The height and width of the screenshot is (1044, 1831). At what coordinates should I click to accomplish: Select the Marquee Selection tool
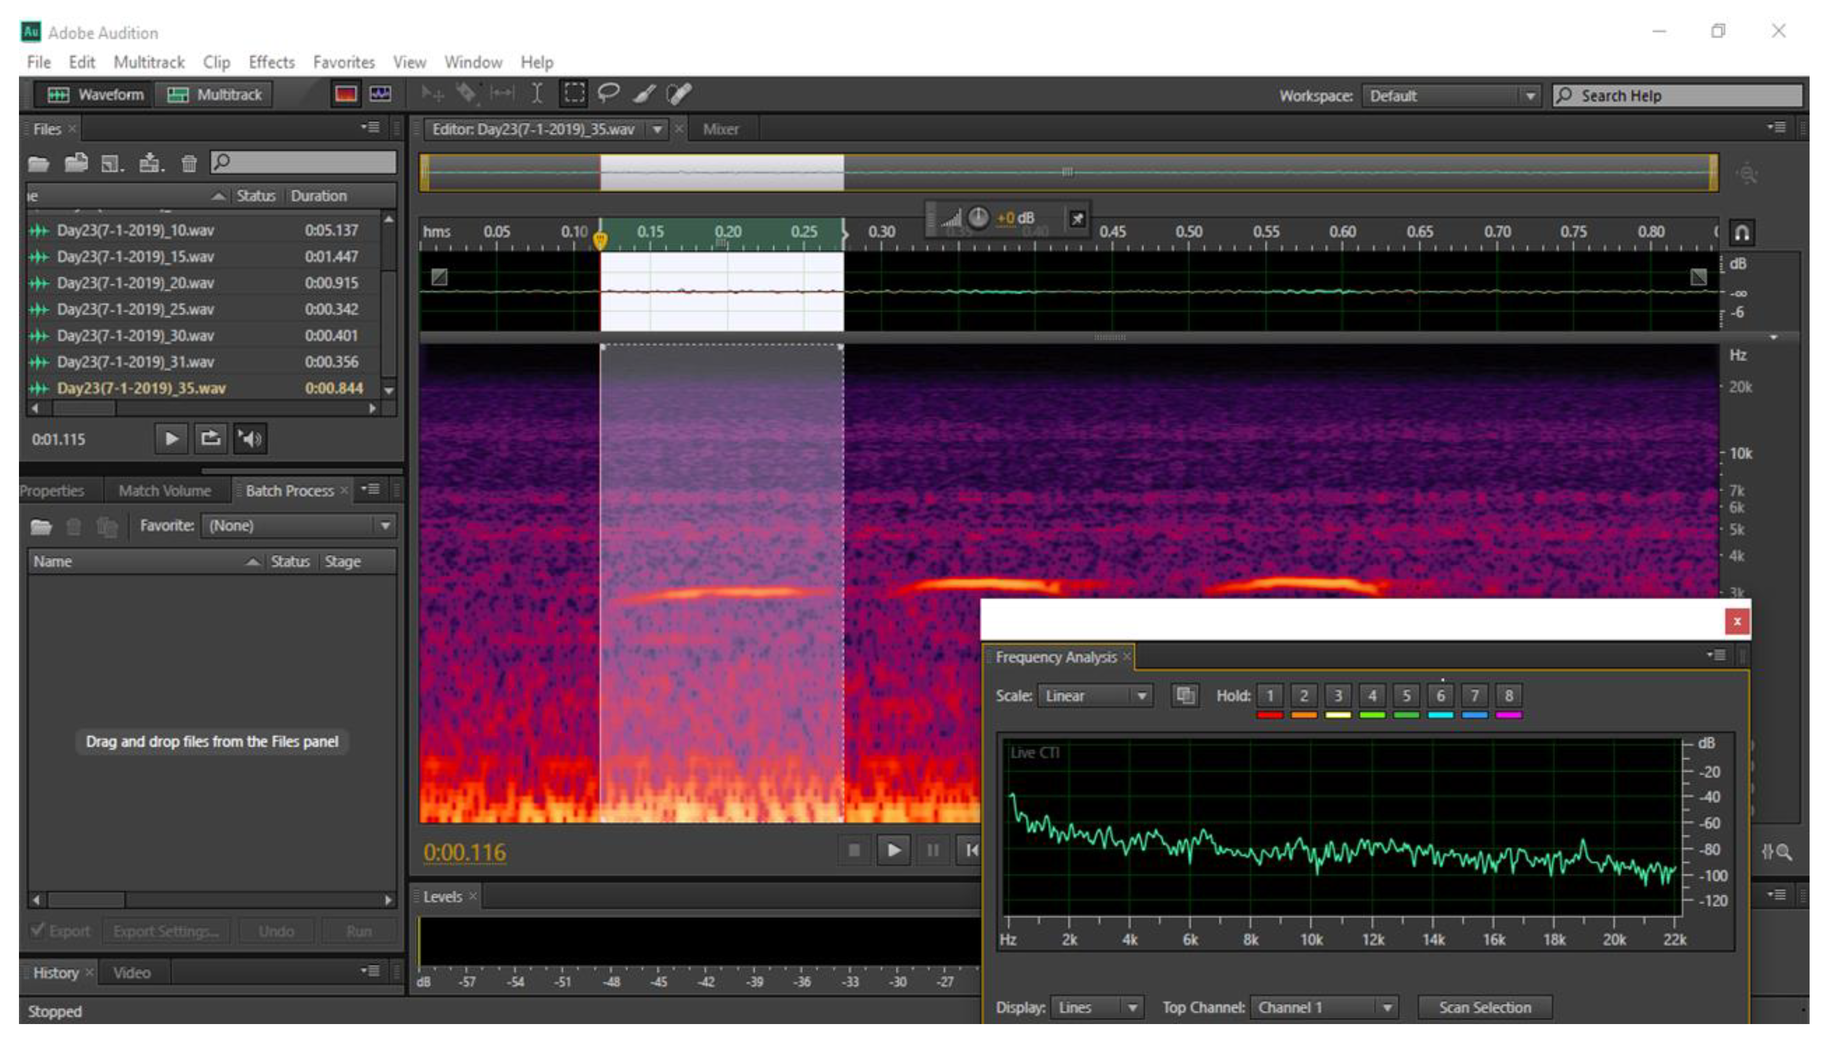point(574,94)
